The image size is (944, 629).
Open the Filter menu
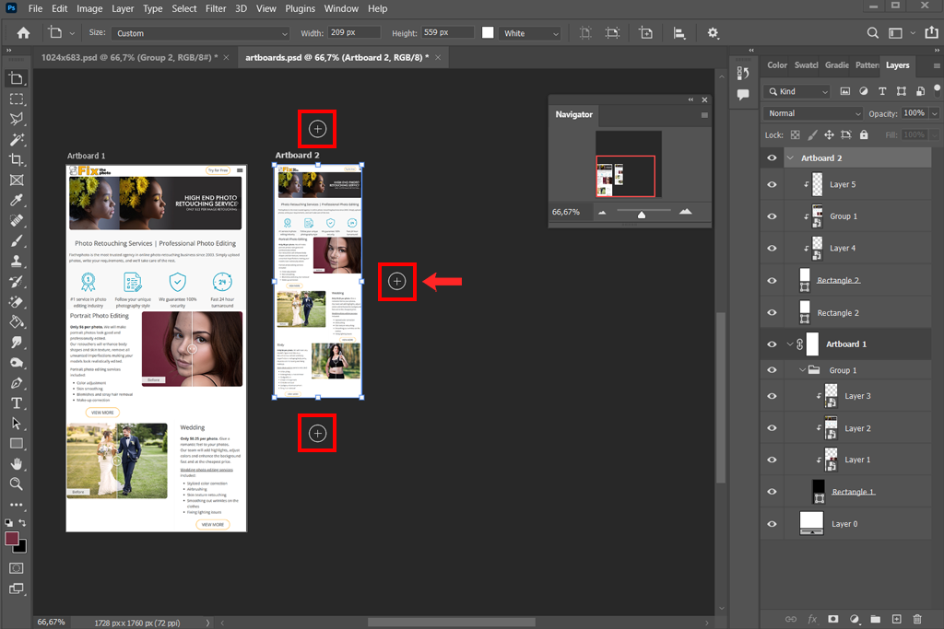pyautogui.click(x=216, y=8)
